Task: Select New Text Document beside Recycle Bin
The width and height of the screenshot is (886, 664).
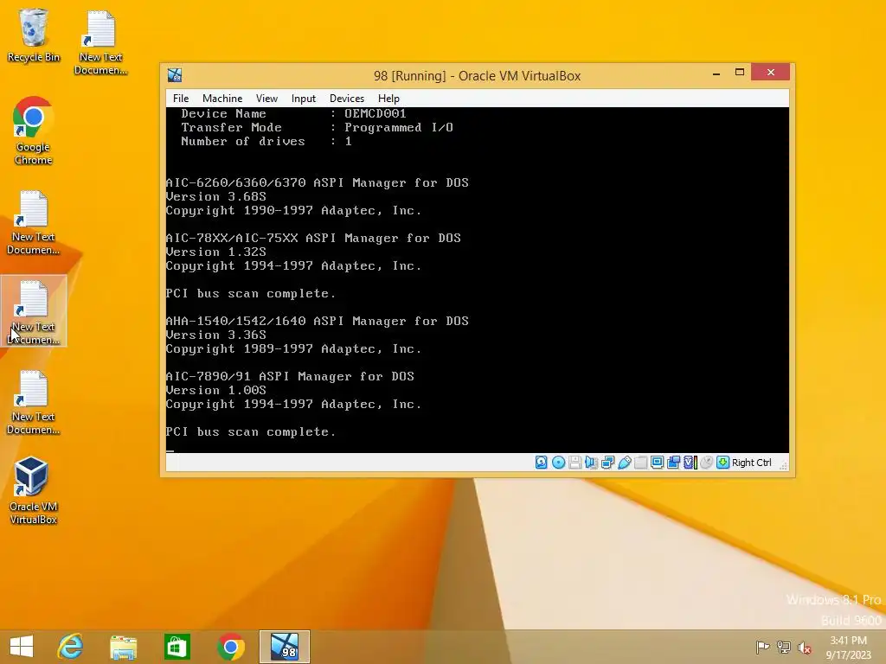Action: (x=100, y=43)
